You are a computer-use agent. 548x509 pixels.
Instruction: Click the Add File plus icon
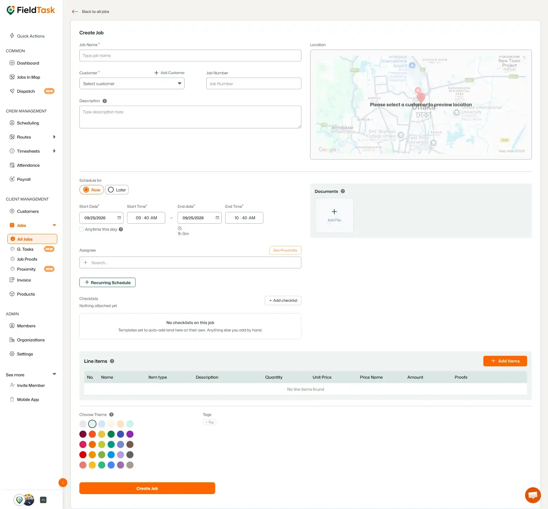334,212
